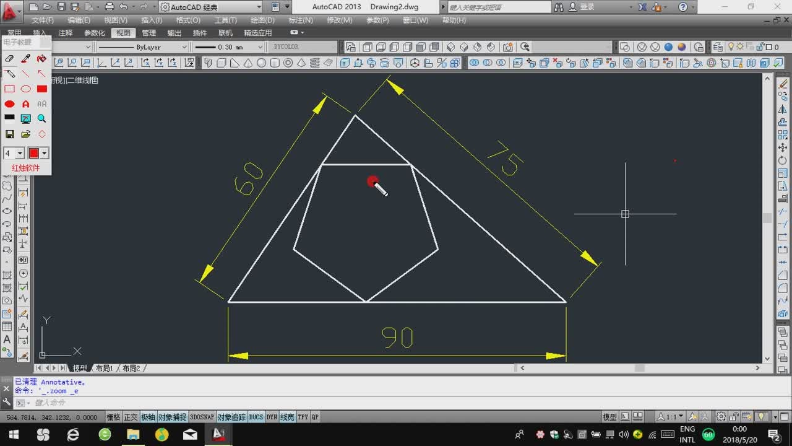Open the ByLayer linetype dropdown
The height and width of the screenshot is (446, 792).
coord(184,47)
